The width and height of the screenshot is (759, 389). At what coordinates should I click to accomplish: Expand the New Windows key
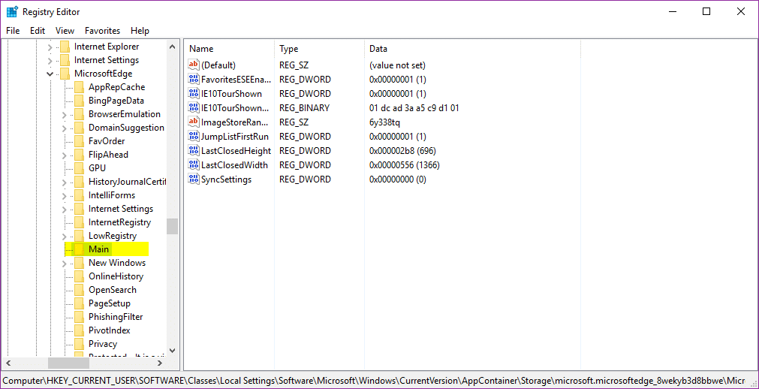[65, 264]
